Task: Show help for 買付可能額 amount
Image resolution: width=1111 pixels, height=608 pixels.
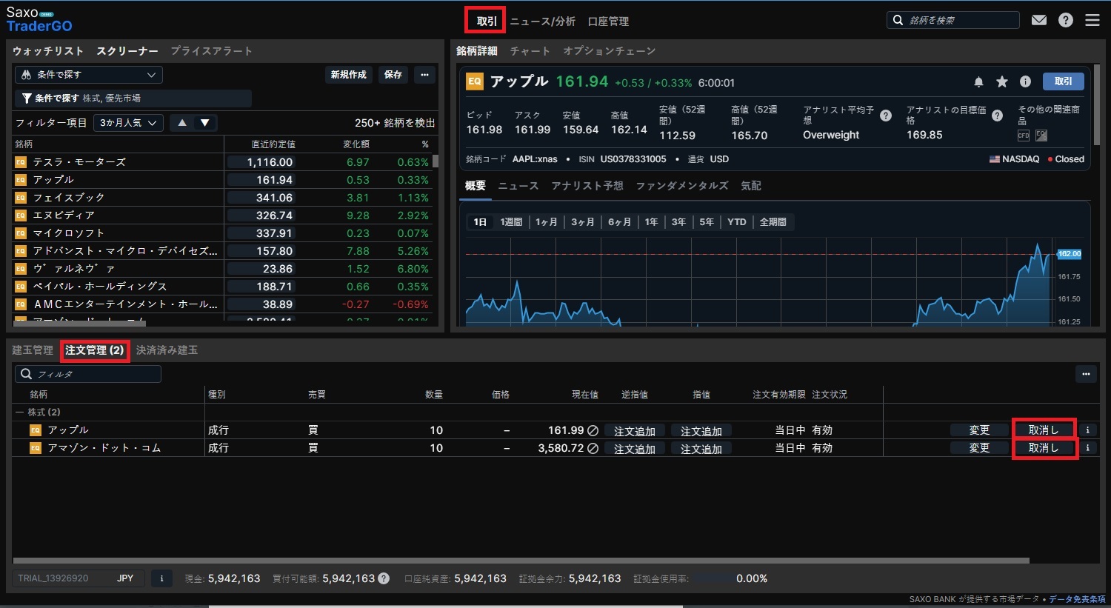Action: click(384, 578)
